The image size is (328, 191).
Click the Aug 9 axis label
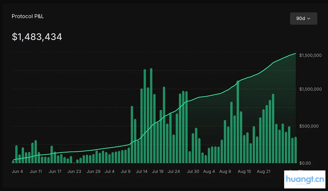click(225, 171)
